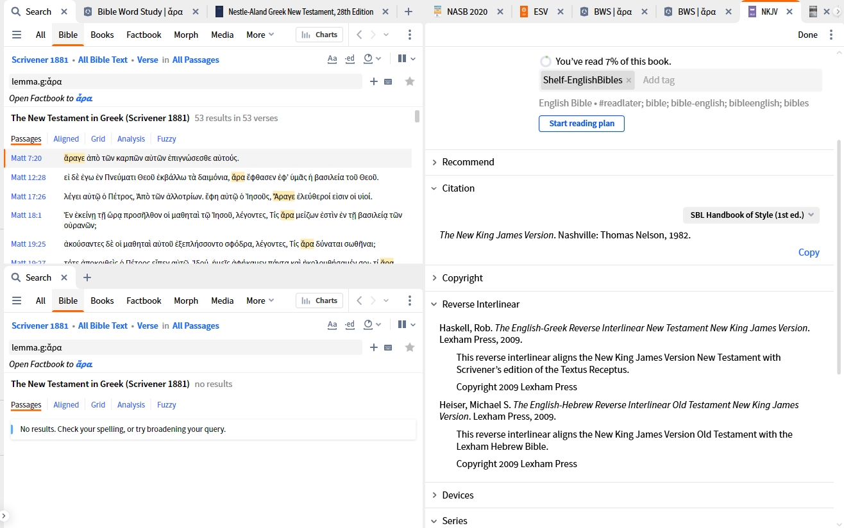Switch no-results panel to the Fuzzy view
844x528 pixels.
point(167,404)
